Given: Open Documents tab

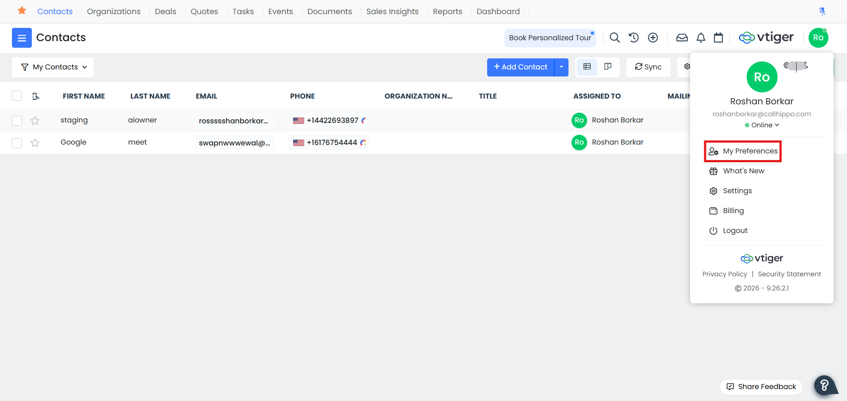Looking at the screenshot, I should click(330, 11).
